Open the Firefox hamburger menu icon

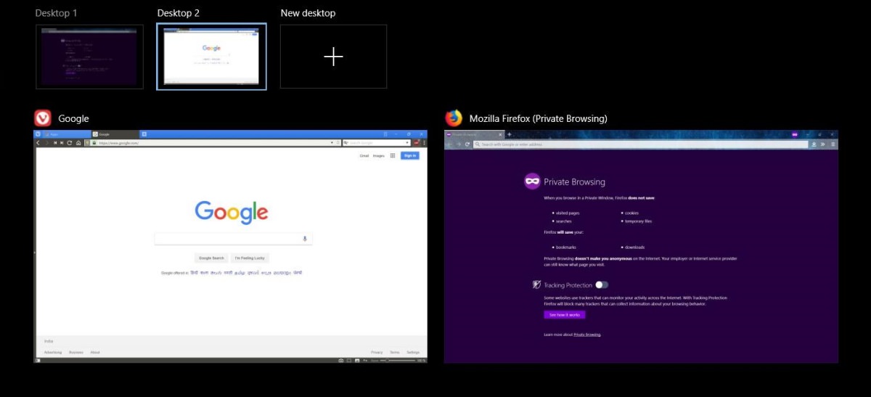[x=833, y=144]
